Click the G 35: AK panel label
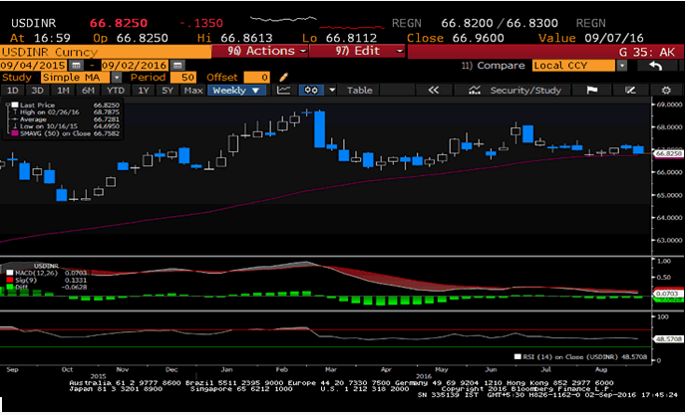The image size is (685, 415). point(646,52)
